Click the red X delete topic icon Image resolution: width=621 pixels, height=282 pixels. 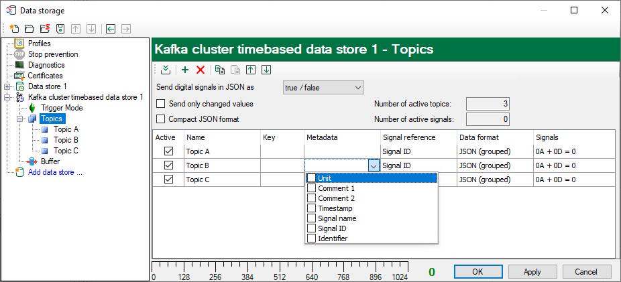(200, 70)
